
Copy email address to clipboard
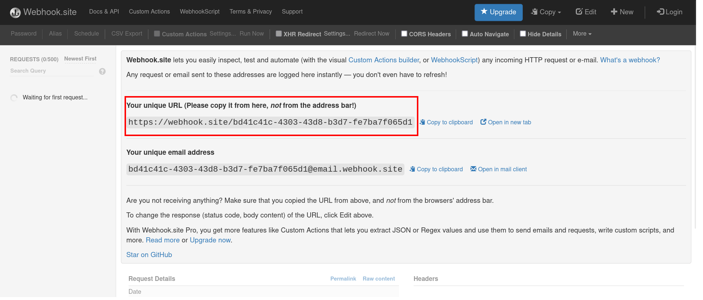click(x=436, y=169)
